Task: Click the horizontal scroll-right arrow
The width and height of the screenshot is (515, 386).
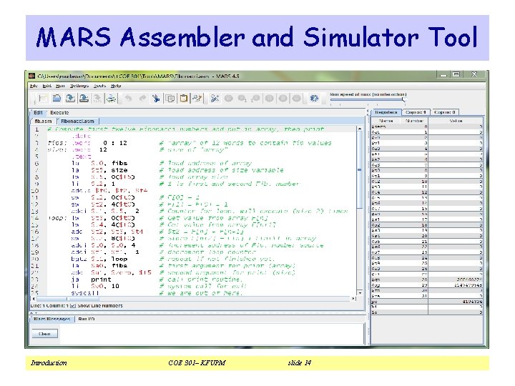Action: point(354,299)
